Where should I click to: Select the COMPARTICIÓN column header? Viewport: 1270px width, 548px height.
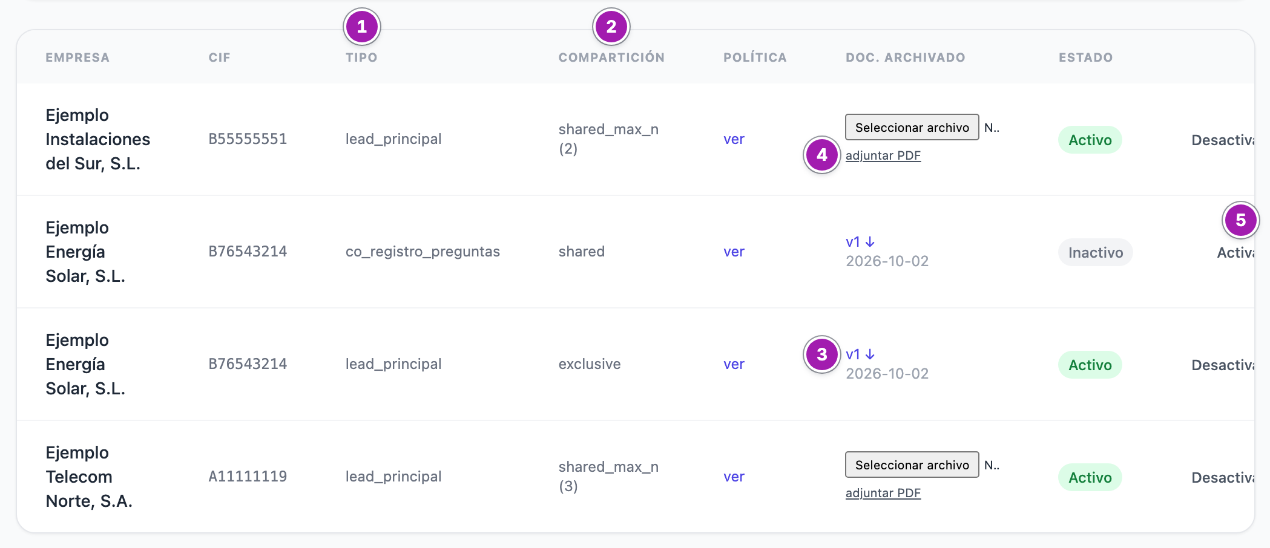611,57
